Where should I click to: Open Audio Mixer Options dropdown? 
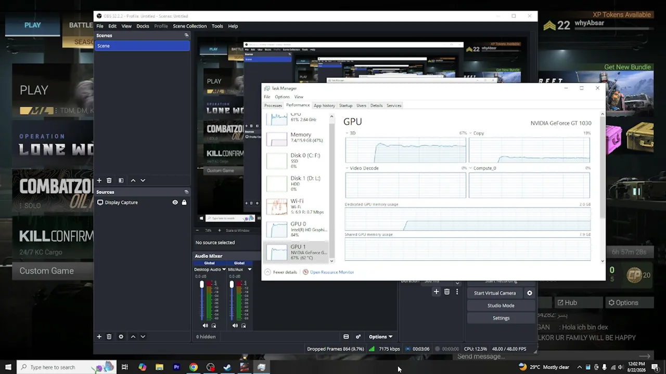coord(381,337)
